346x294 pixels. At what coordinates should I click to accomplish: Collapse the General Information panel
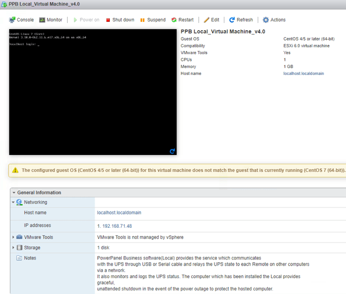point(14,193)
